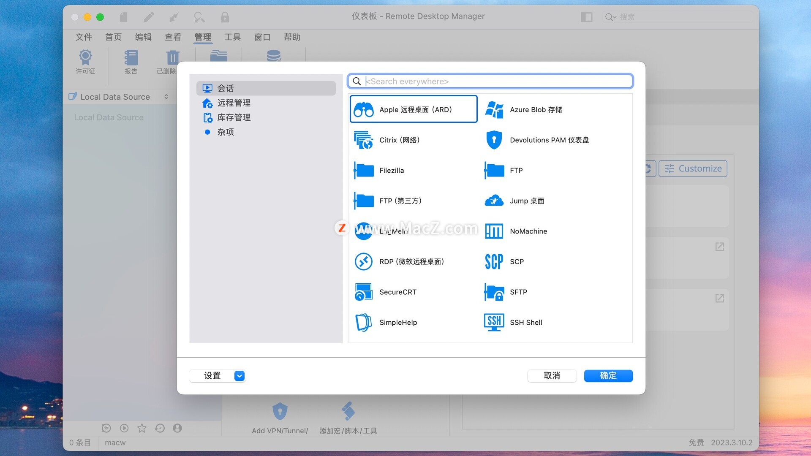Select the 杂项 category
This screenshot has height=456, width=811.
click(225, 132)
